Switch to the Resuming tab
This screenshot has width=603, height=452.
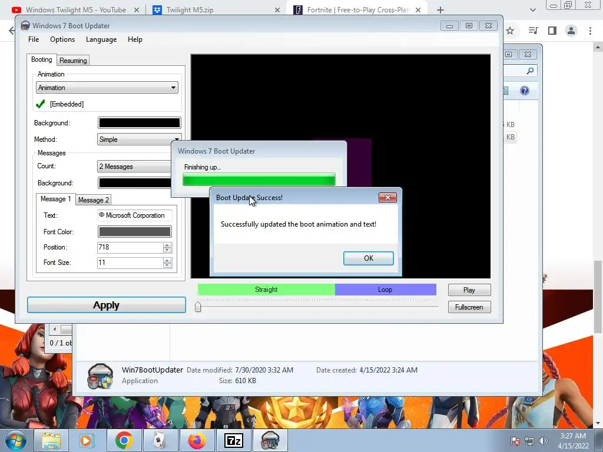coord(73,61)
